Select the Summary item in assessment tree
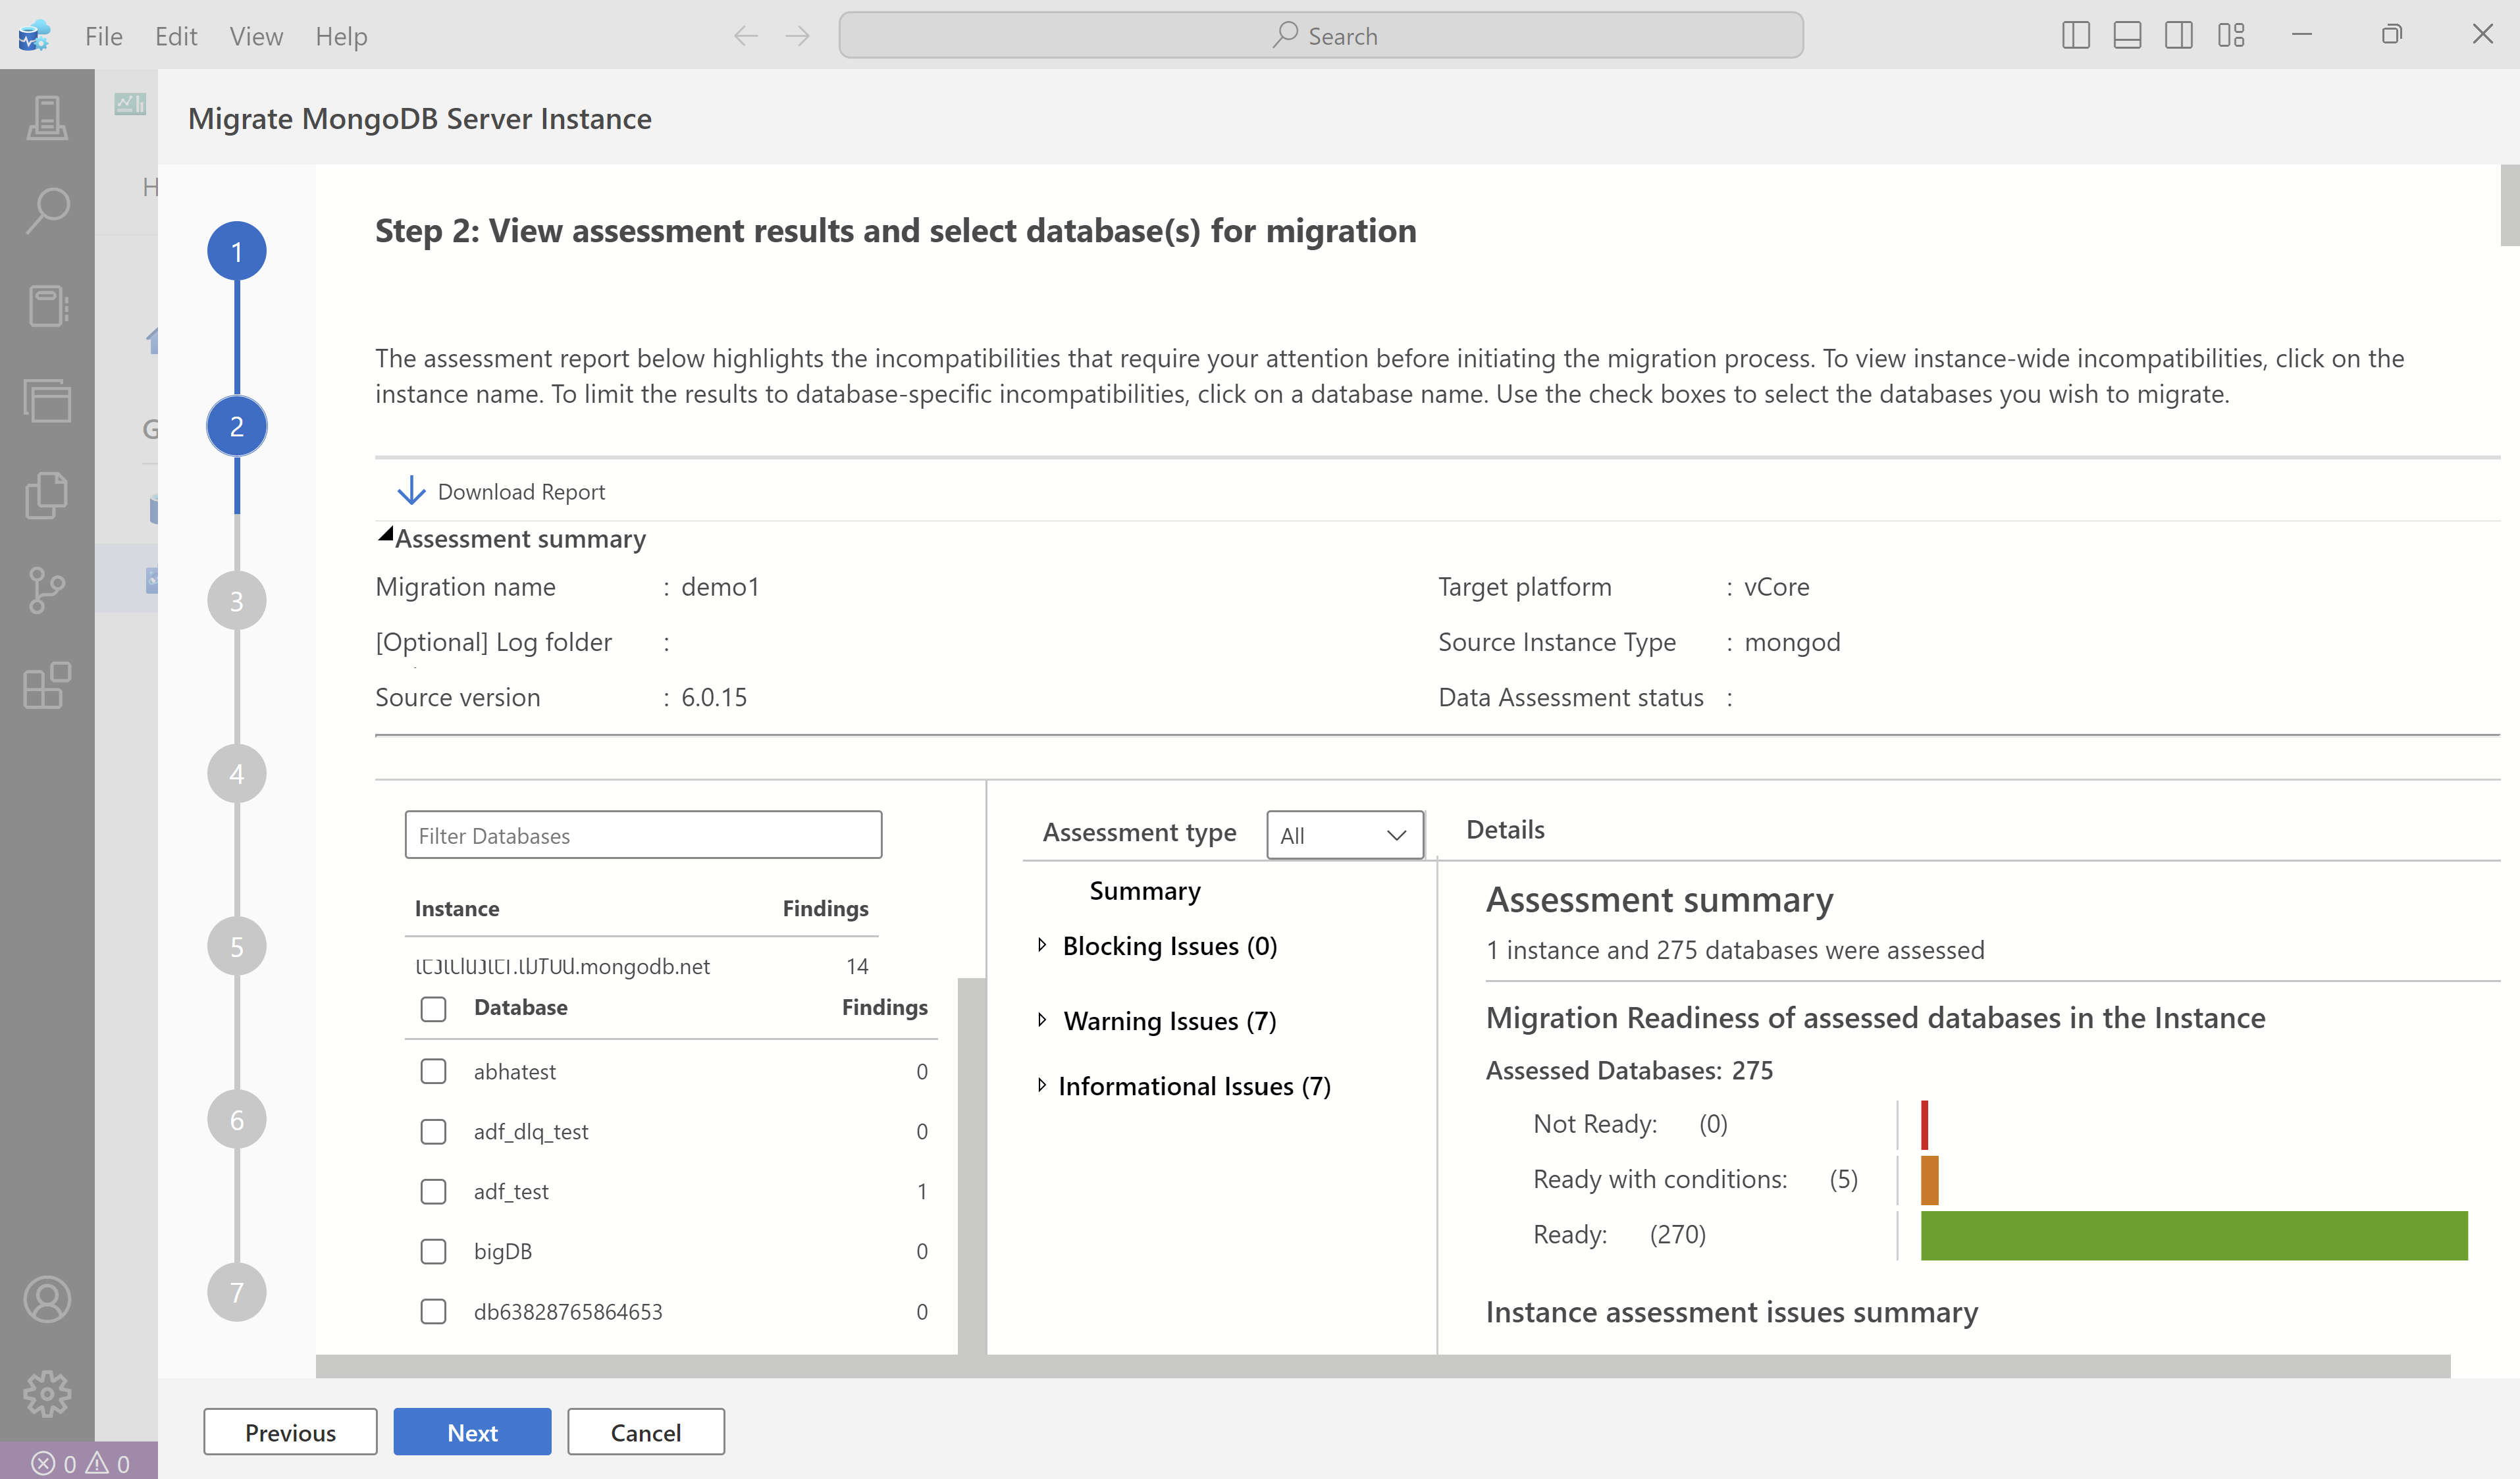Image resolution: width=2520 pixels, height=1479 pixels. pyautogui.click(x=1145, y=890)
